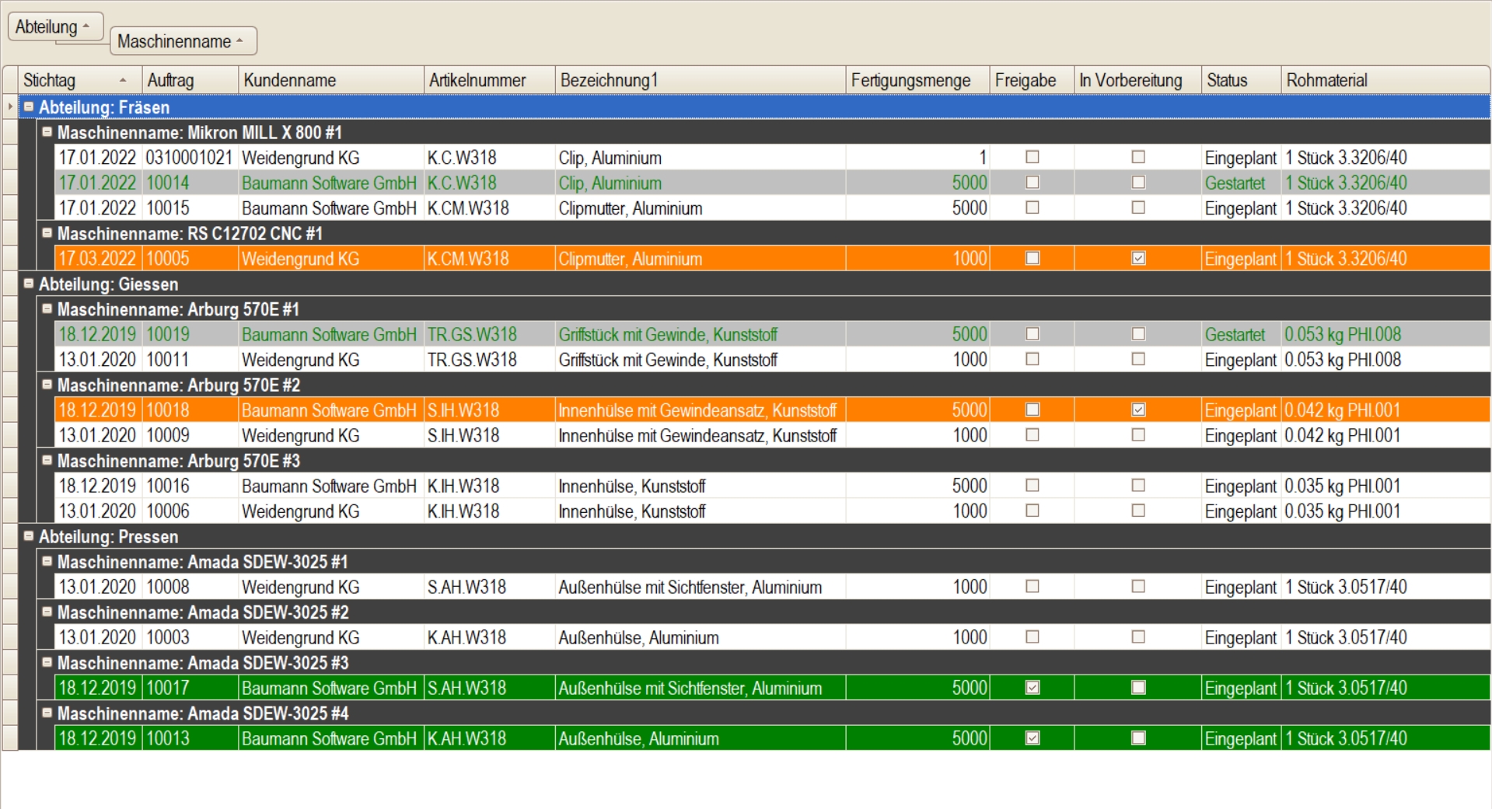Tick Freigabe checkbox for order 10006
The height and width of the screenshot is (809, 1492).
click(x=1033, y=511)
